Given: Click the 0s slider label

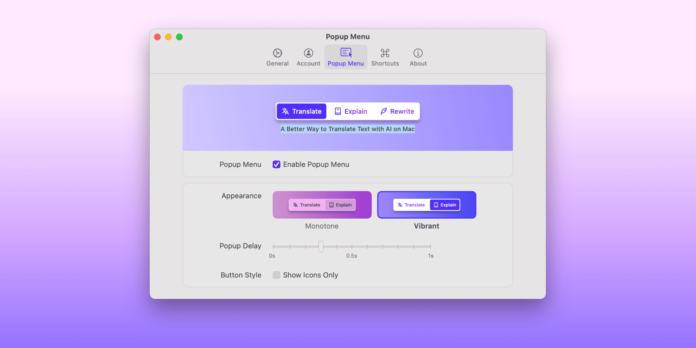Looking at the screenshot, I should coord(272,256).
